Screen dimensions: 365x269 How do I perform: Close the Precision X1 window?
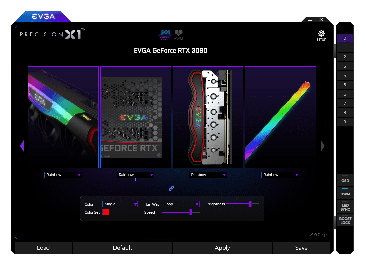pos(321,19)
